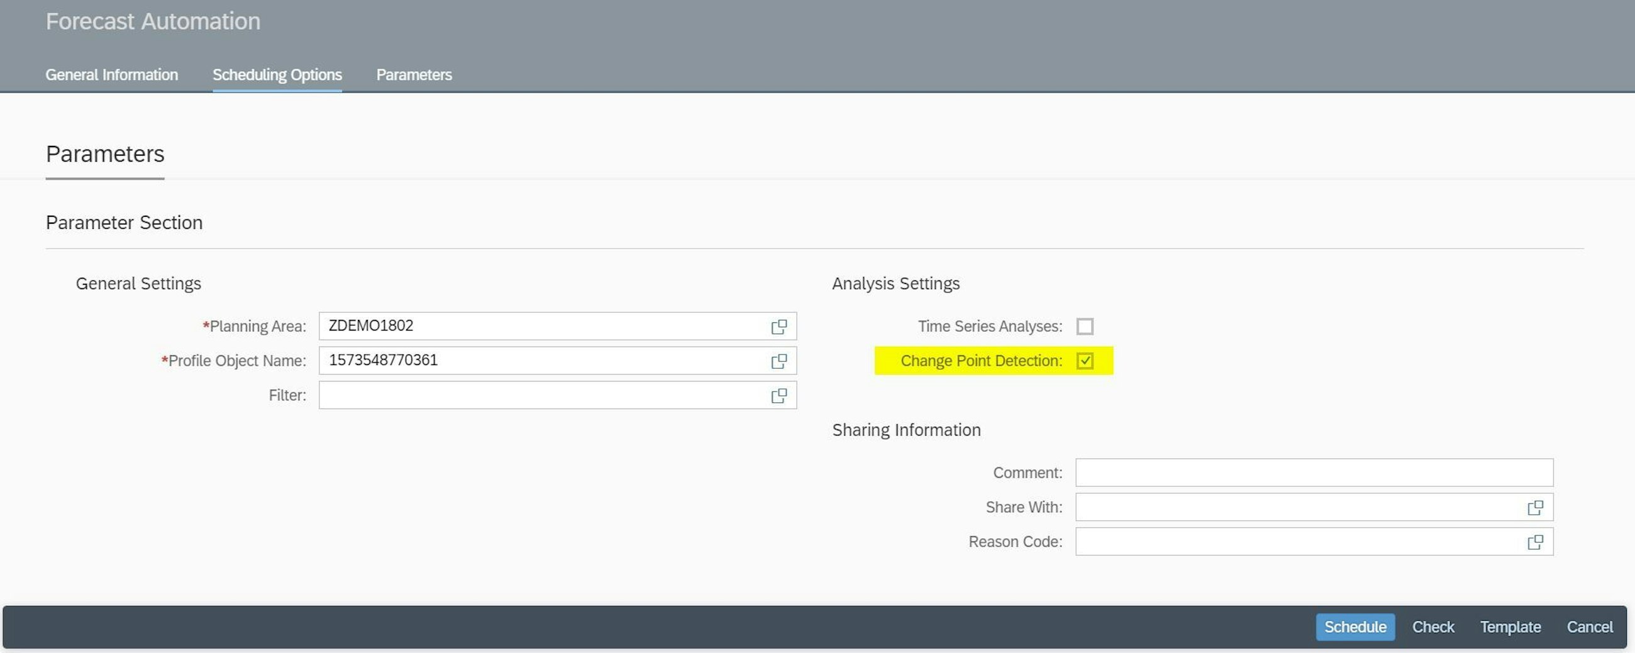Focus the Profile Object Name input field
Image resolution: width=1635 pixels, height=653 pixels.
[540, 361]
